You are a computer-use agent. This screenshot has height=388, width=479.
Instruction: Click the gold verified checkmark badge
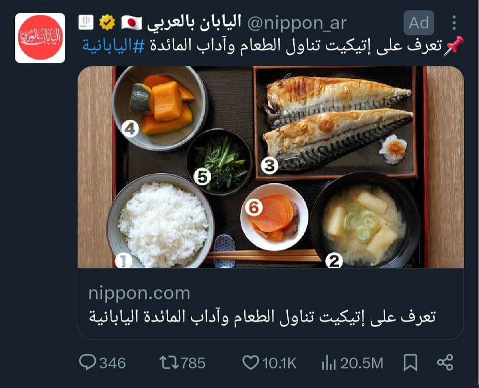coord(107,23)
